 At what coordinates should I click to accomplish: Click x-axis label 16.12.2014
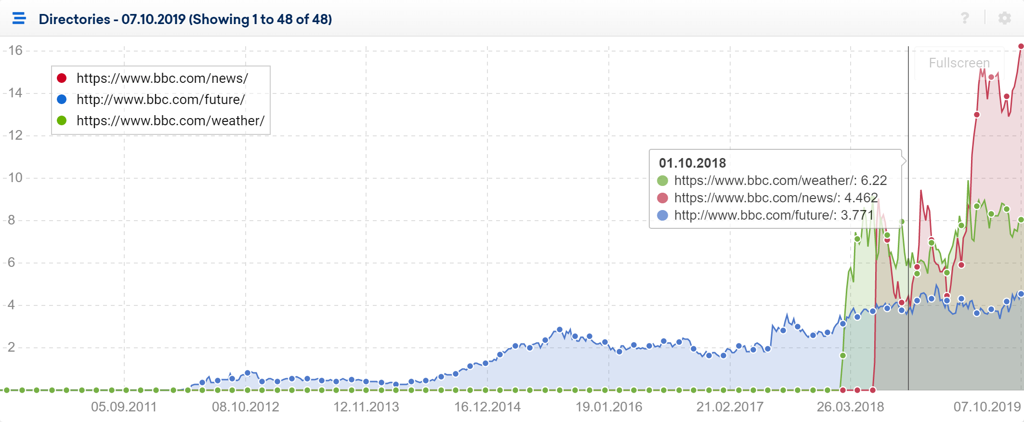487,407
